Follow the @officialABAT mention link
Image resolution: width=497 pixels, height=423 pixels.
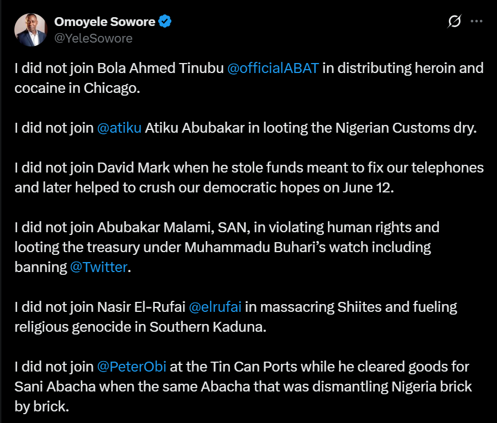pyautogui.click(x=273, y=68)
